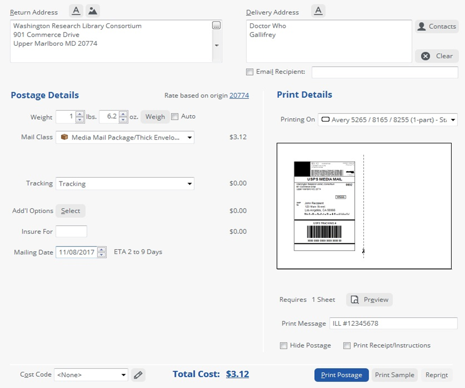The height and width of the screenshot is (388, 465).
Task: Open the Cost Code dropdown
Action: (91, 375)
